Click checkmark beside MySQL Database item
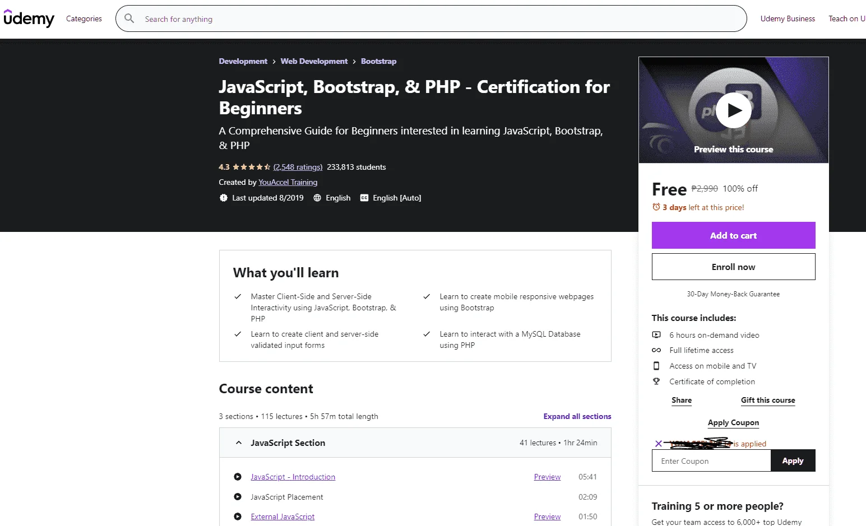Viewport: 866px width, 526px height. pyautogui.click(x=427, y=334)
